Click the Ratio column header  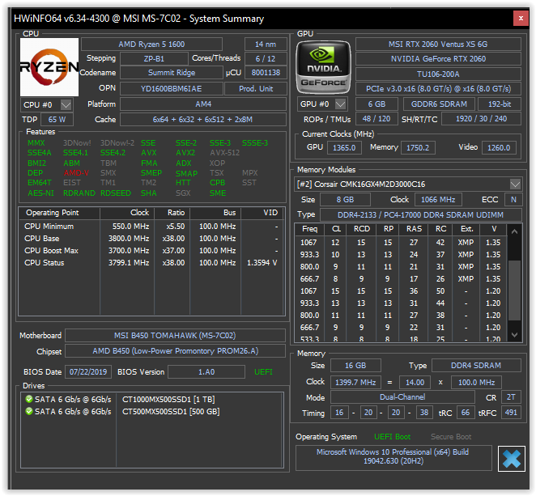coord(172,213)
